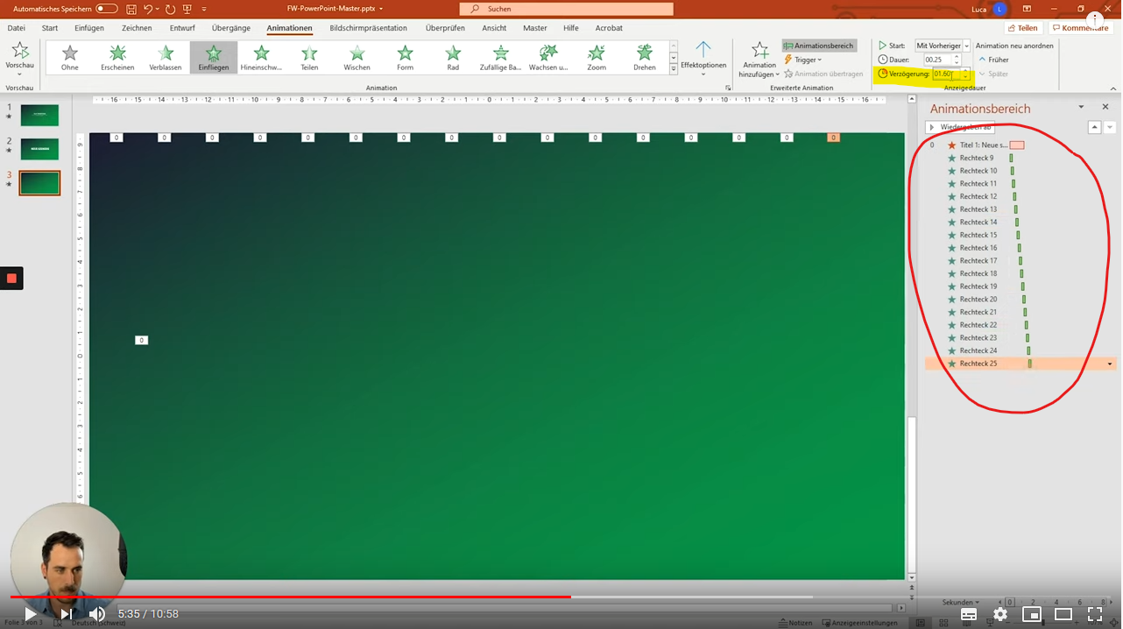Toggle YouTube subtitles
The image size is (1123, 629).
click(969, 614)
